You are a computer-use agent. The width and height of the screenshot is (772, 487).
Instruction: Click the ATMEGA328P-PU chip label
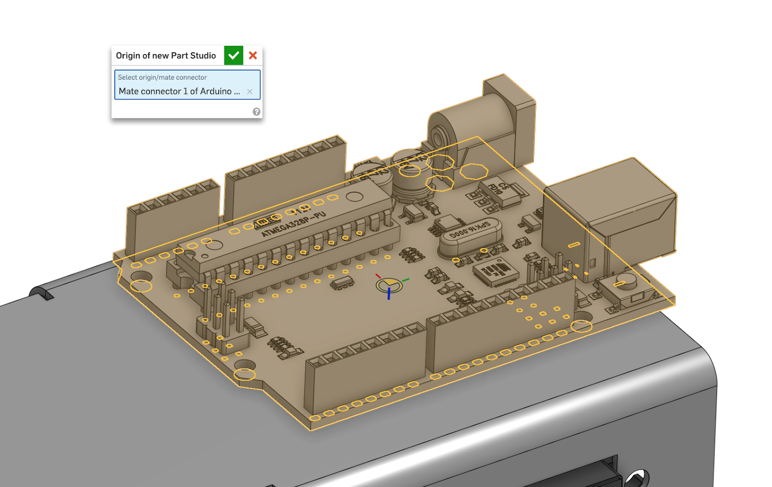(x=294, y=224)
